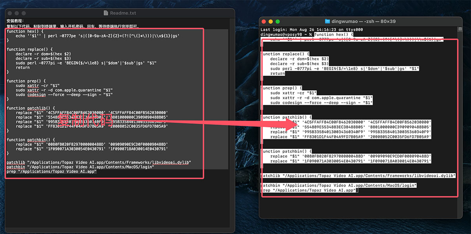471x234 pixels.
Task: Click the folder proxy icon in Terminal title
Action: coord(328,21)
